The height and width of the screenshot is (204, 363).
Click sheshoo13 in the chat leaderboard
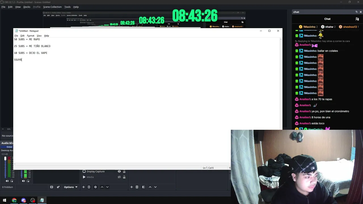point(349,27)
